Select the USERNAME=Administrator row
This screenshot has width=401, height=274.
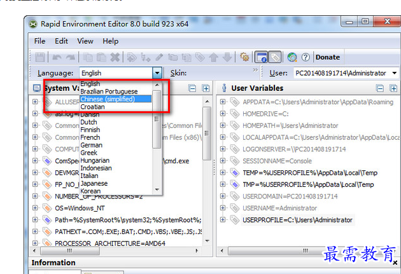click(280, 208)
